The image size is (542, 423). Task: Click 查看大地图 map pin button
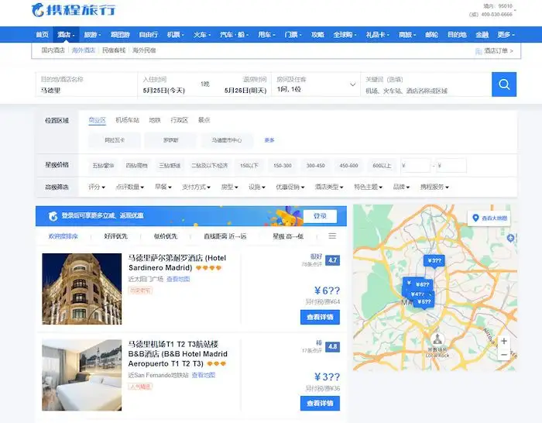(x=489, y=218)
